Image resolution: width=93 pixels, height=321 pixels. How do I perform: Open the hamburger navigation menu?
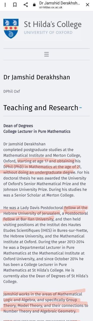tap(46, 54)
